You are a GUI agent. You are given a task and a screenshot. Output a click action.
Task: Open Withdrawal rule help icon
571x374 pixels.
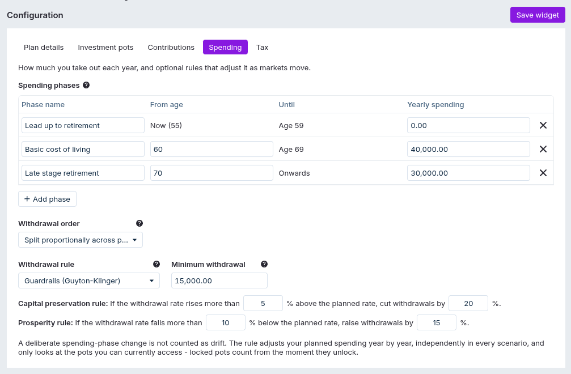coord(157,264)
